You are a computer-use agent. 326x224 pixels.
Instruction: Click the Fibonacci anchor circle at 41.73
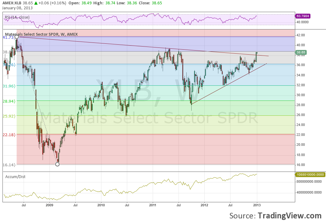click(16, 37)
